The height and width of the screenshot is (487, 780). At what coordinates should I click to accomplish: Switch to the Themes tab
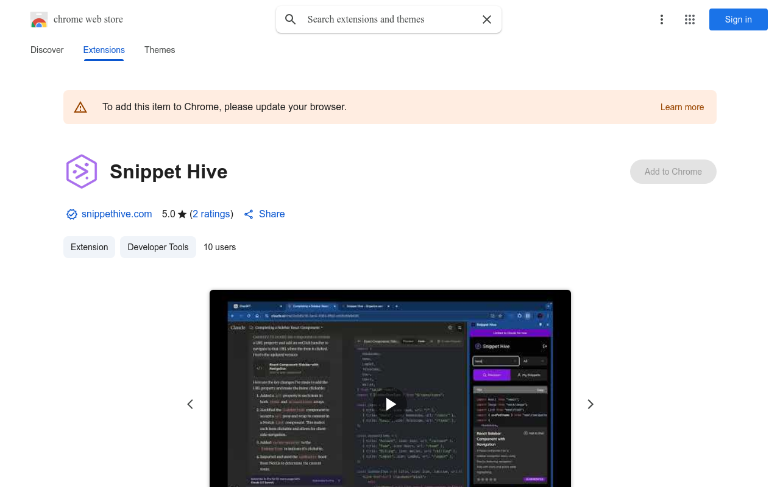click(x=160, y=50)
